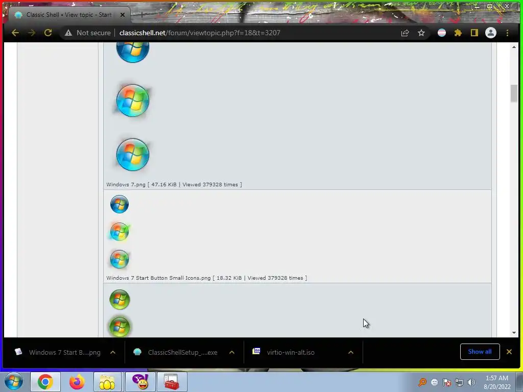
Task: Reload the Classic Shell forum page
Action: point(48,33)
